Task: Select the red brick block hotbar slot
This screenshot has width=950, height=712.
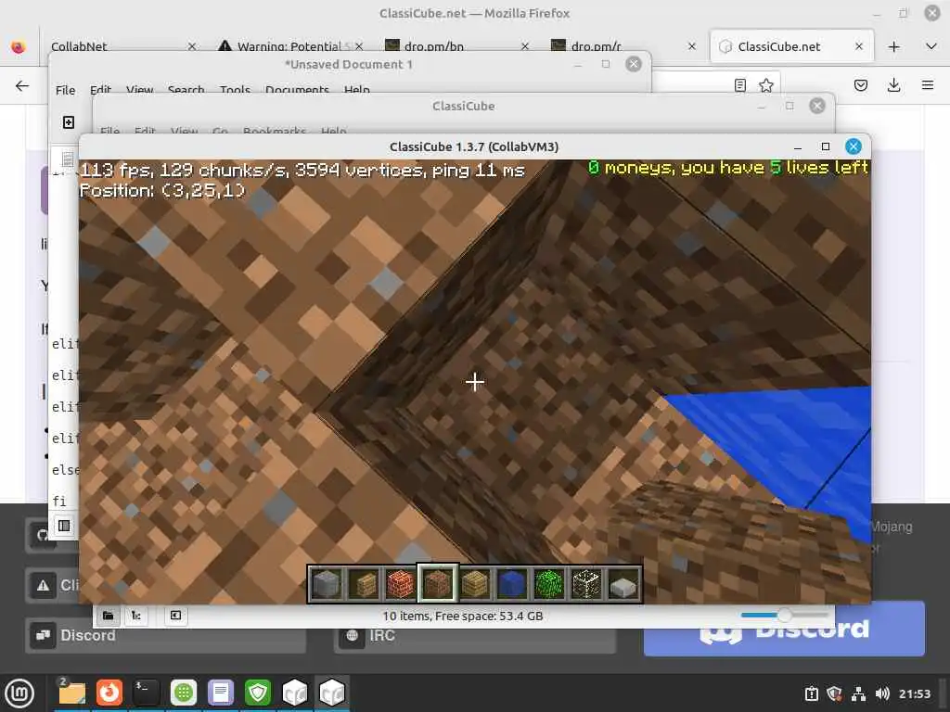Action: [x=401, y=584]
